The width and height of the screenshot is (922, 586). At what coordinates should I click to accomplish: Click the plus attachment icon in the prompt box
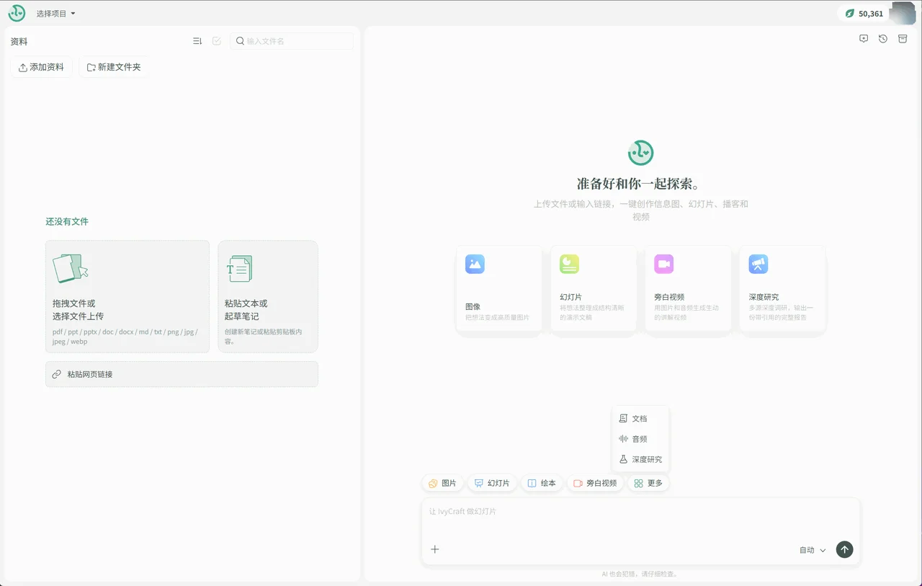pos(435,549)
